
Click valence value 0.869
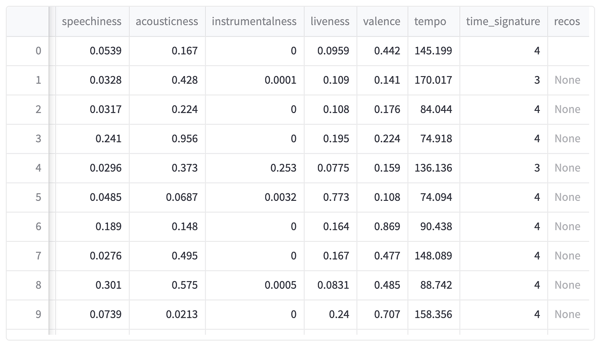click(x=387, y=226)
